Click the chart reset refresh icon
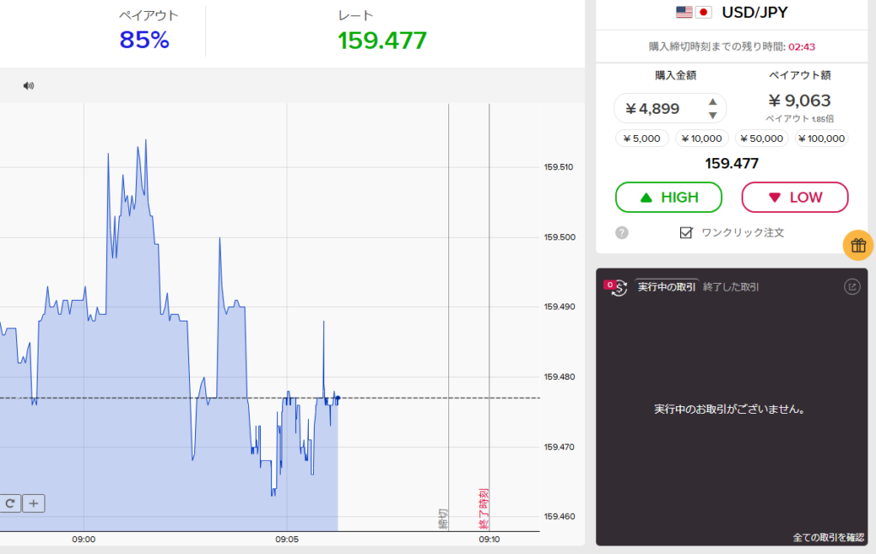The image size is (876, 554). coord(10,504)
